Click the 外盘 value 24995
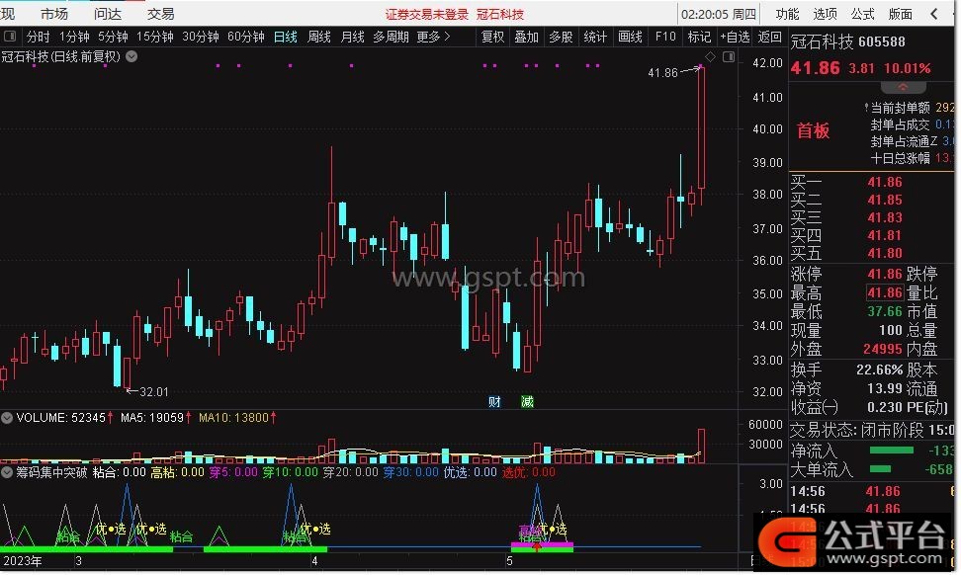 [883, 349]
